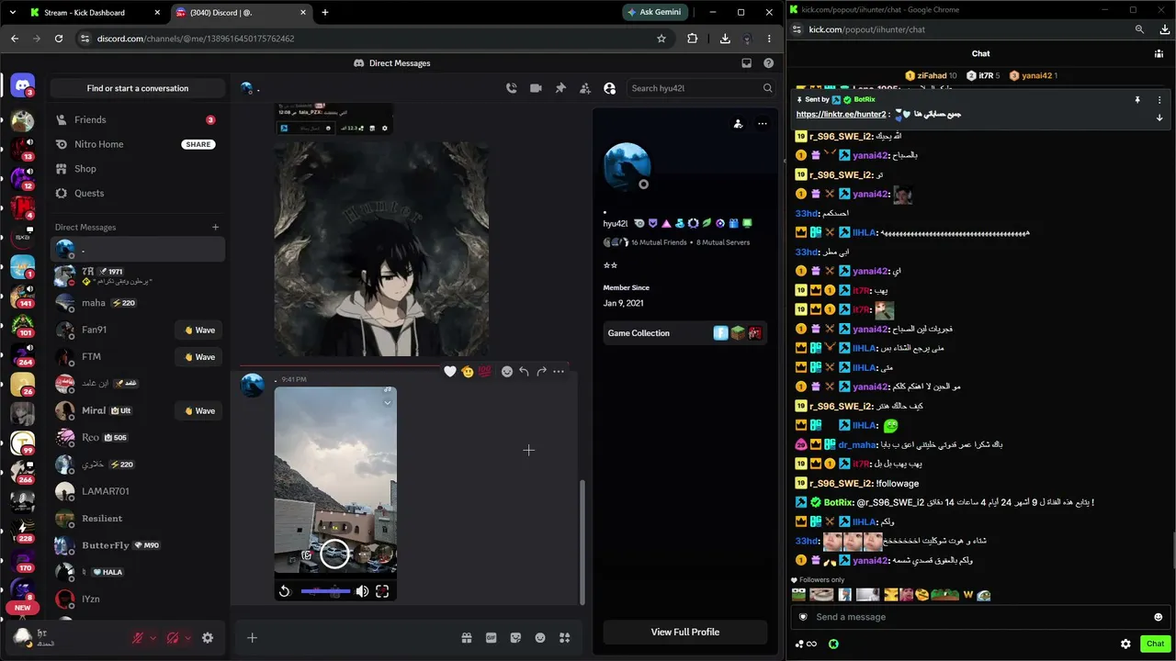React with the 100 emoji on message
Image resolution: width=1176 pixels, height=661 pixels.
pyautogui.click(x=484, y=372)
